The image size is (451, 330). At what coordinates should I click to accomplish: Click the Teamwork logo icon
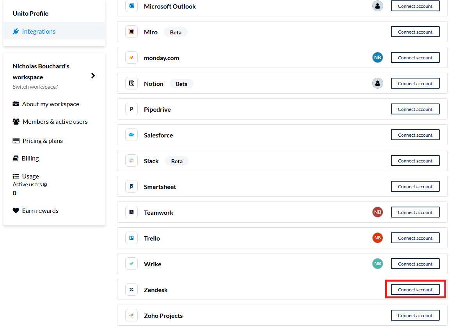click(x=131, y=212)
